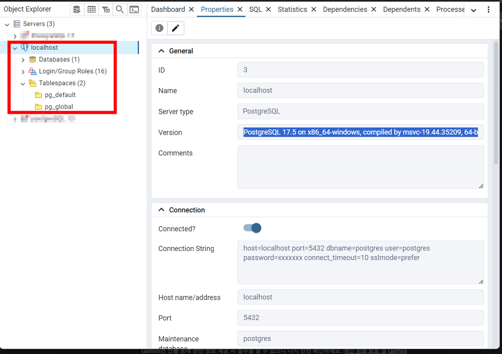This screenshot has height=354, width=502.
Task: Select Login/Group Roles (16) tree item
Action: [73, 72]
